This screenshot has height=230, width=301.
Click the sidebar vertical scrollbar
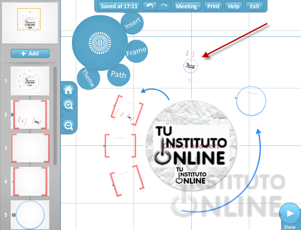pos(55,116)
